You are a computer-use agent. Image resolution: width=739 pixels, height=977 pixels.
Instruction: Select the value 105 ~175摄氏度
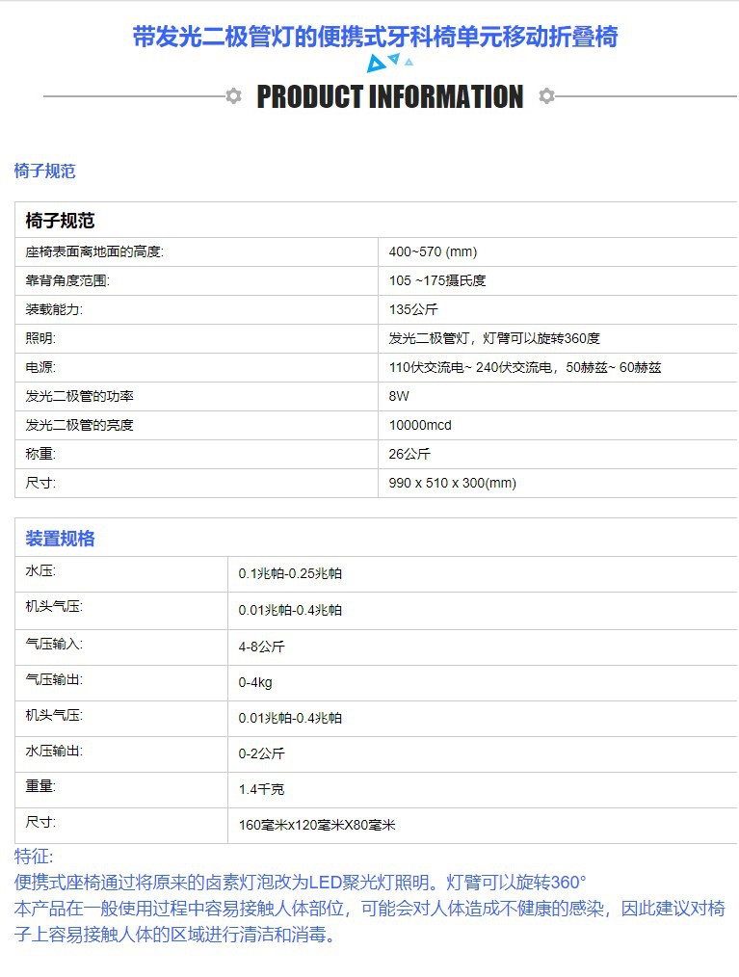point(437,280)
